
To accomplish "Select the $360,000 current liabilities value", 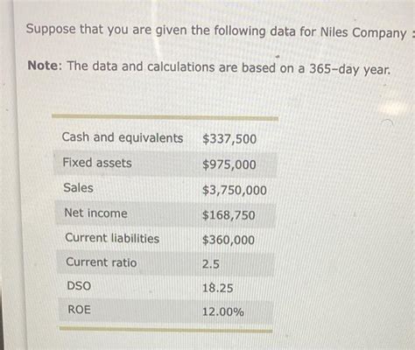I will point(229,240).
